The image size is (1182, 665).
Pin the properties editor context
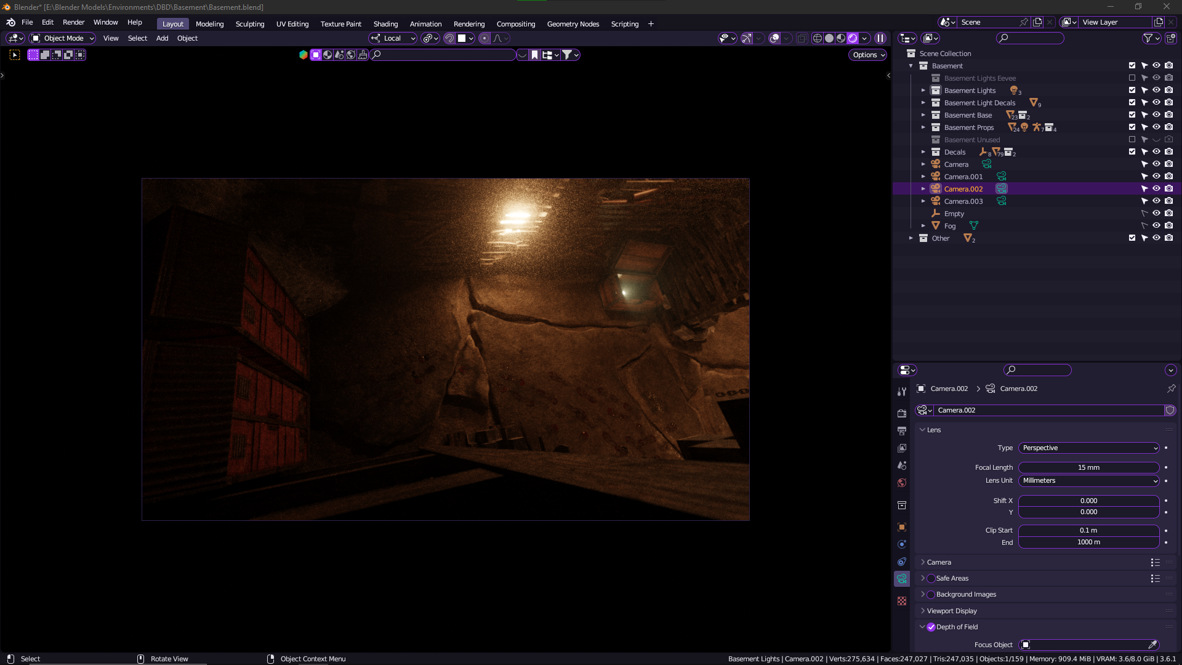click(x=1171, y=389)
